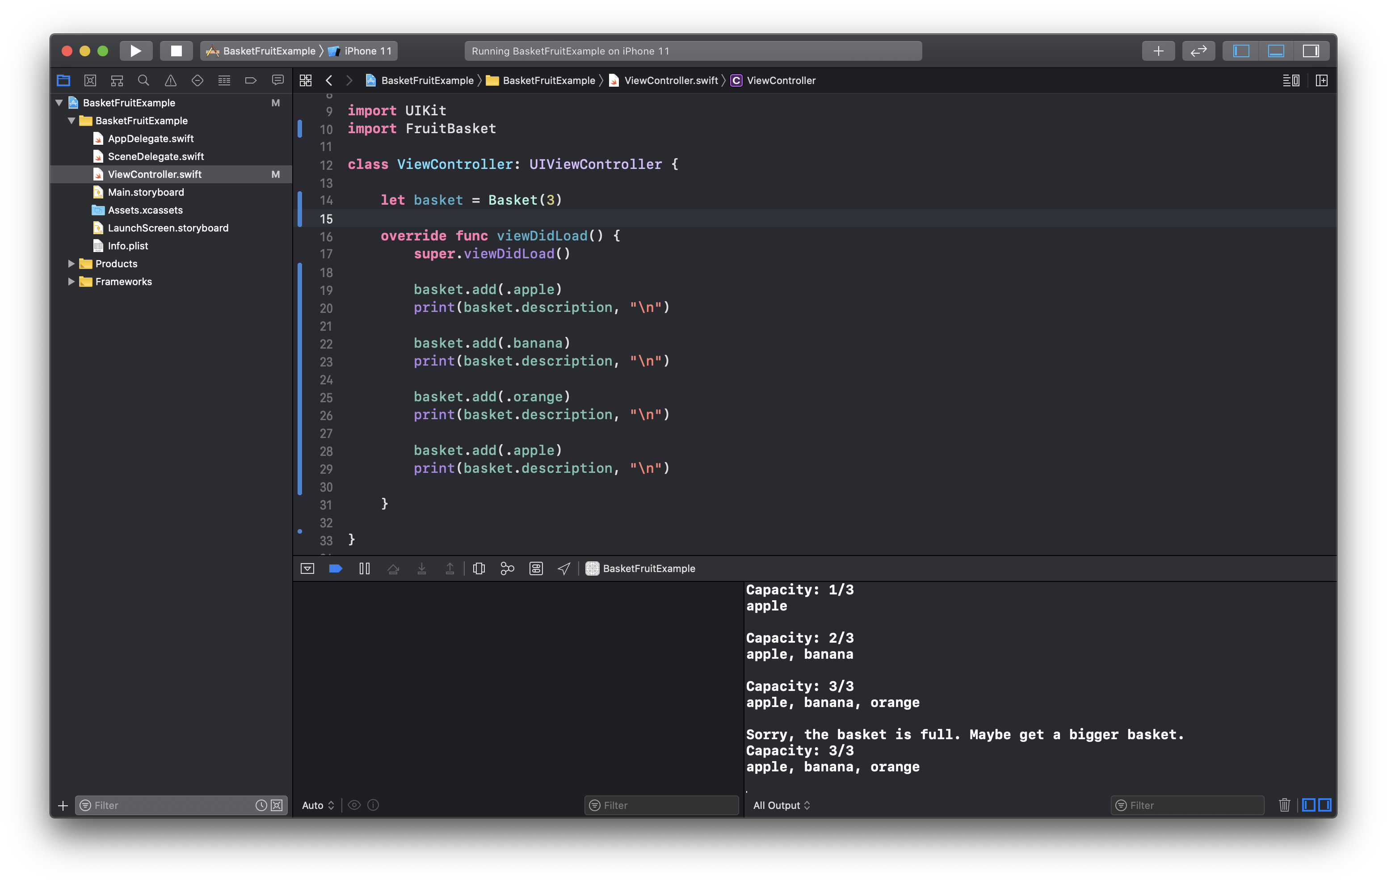This screenshot has height=884, width=1387.
Task: Click the Run button to build project
Action: pyautogui.click(x=135, y=50)
